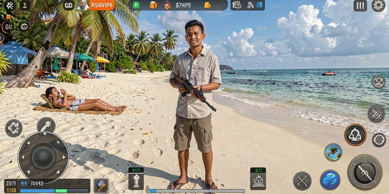389x194 pixels.
Task: Tap the red character badge icon
Action: point(167,5)
